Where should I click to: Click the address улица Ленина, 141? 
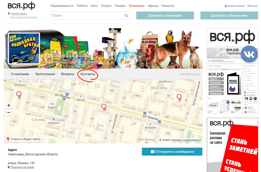pos(21,163)
